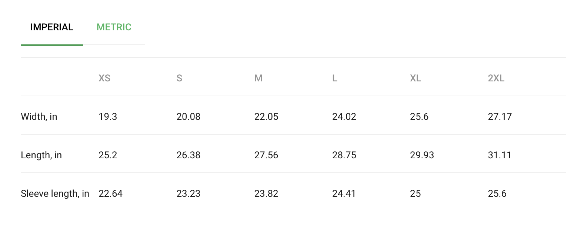Select the 22.64 sleeve length value
Viewport: 574px width, 236px height.
110,194
